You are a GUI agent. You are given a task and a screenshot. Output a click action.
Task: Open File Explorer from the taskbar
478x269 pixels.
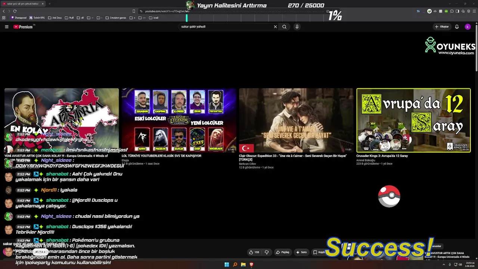[243, 265]
